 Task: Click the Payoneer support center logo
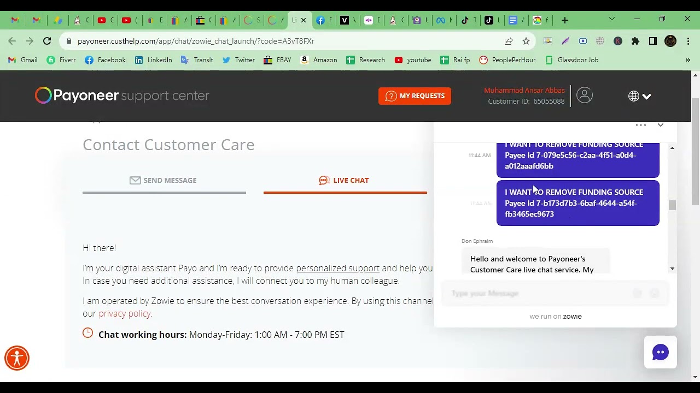[122, 96]
